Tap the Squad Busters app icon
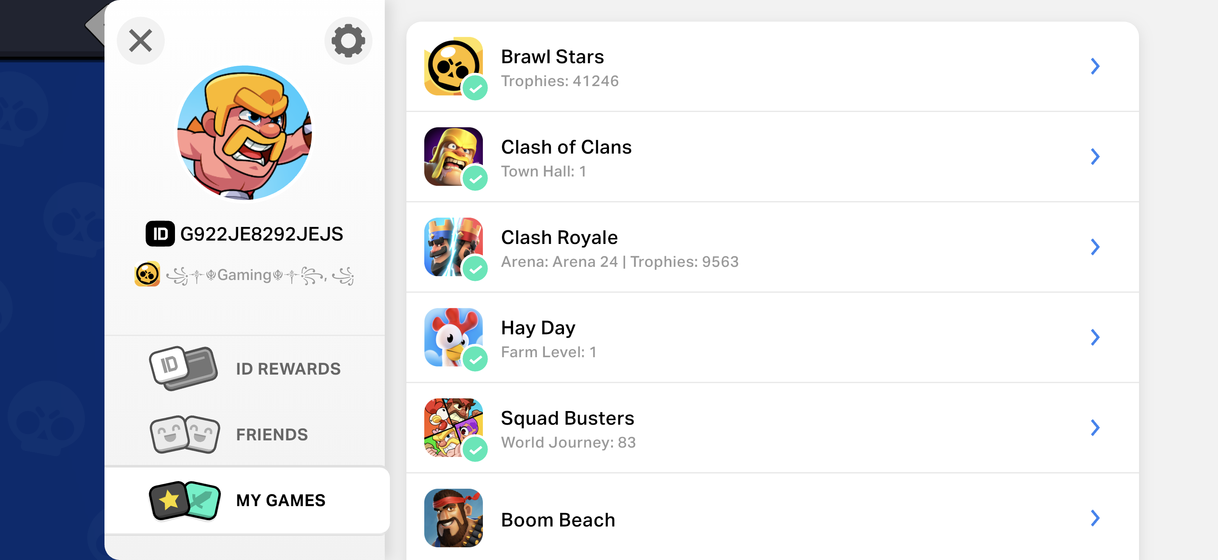This screenshot has height=560, width=1218. pos(454,427)
